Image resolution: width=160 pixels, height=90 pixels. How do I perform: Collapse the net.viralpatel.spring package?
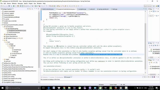pyautogui.click(x=4, y=29)
